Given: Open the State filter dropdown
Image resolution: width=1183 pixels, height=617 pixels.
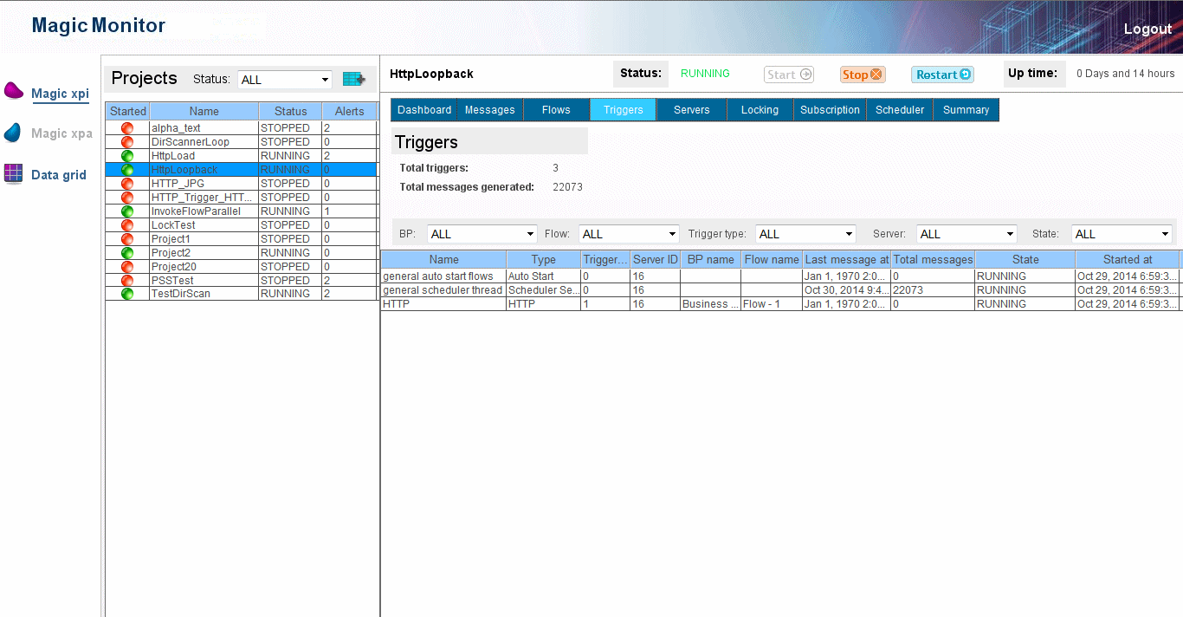Looking at the screenshot, I should click(x=1122, y=234).
